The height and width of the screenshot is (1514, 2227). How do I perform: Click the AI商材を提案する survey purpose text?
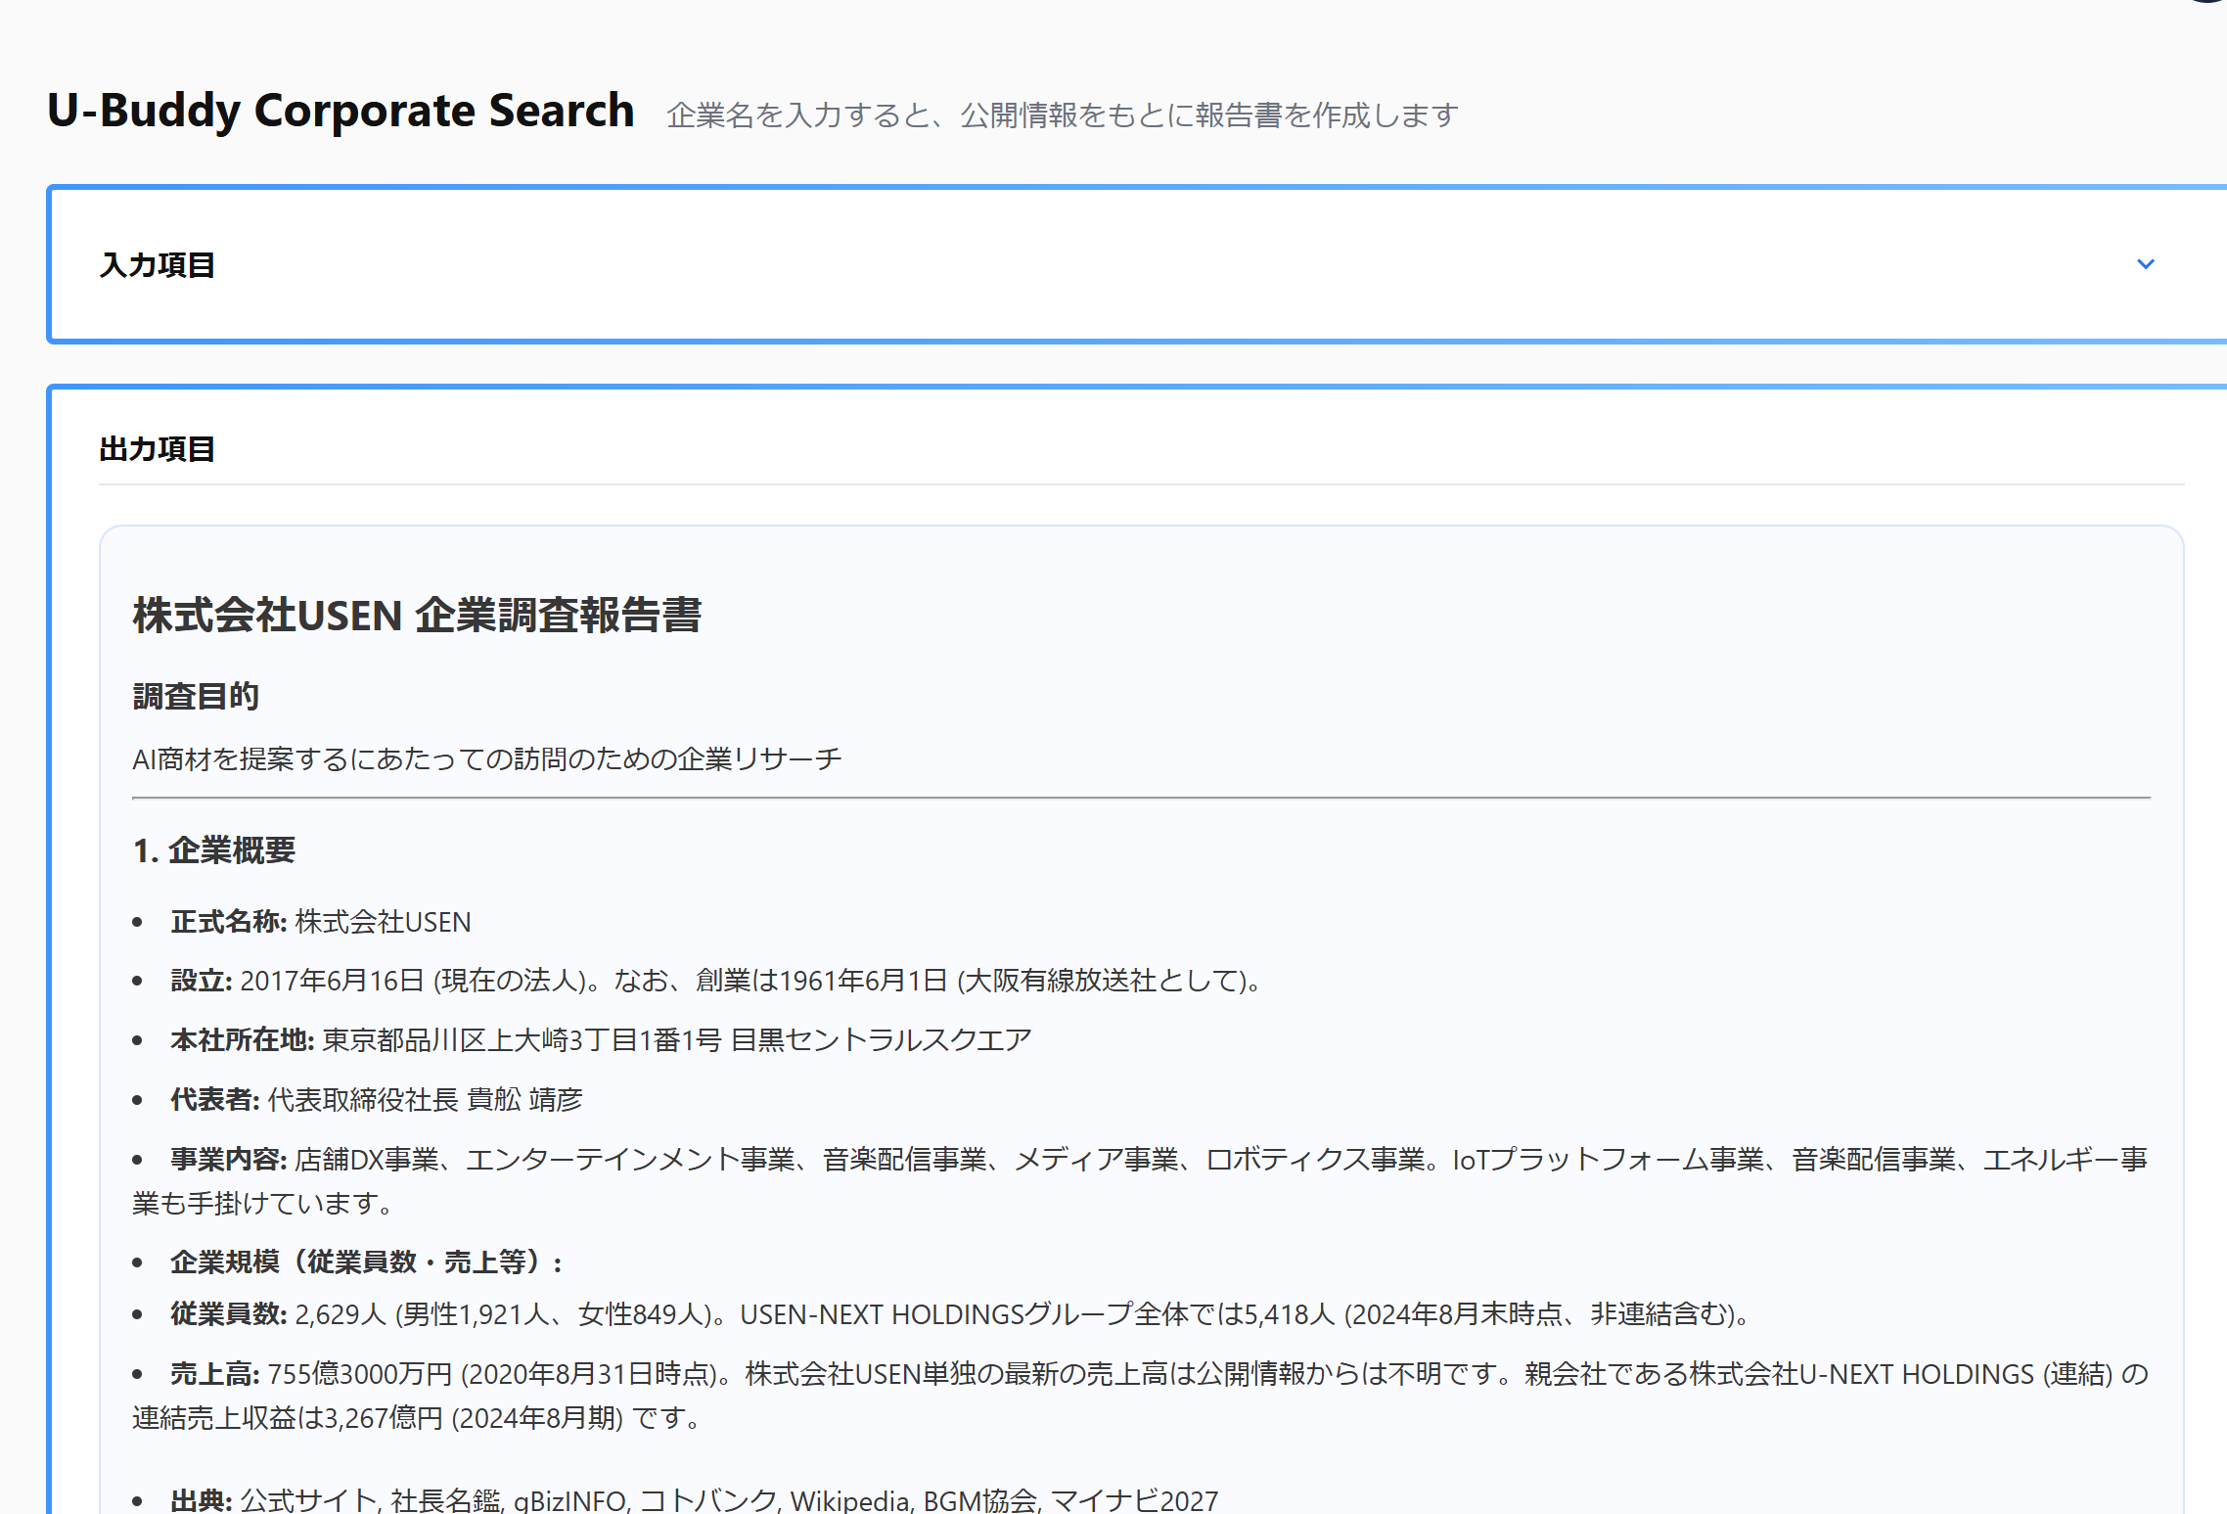click(x=486, y=759)
